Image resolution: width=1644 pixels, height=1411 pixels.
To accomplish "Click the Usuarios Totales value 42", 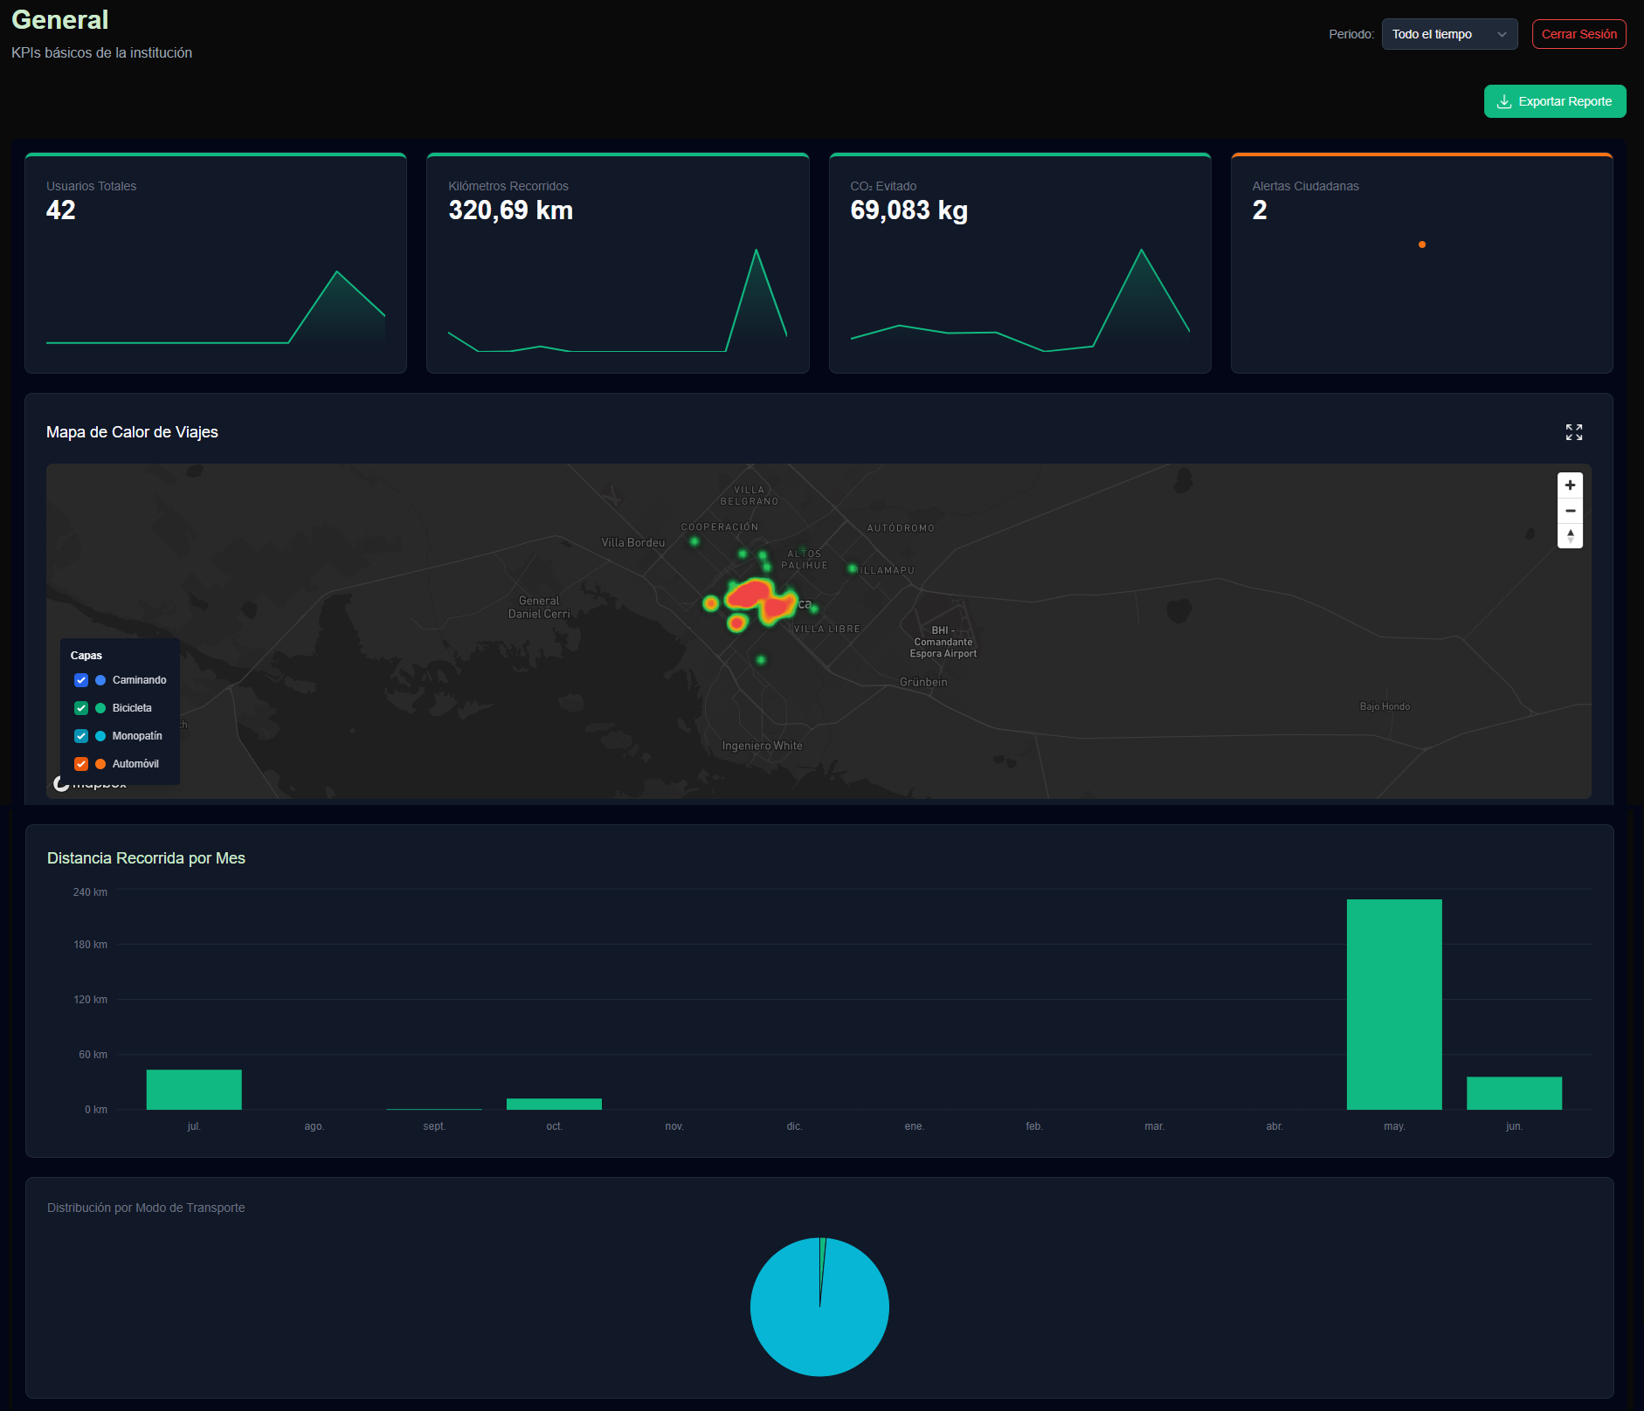I will coord(61,210).
